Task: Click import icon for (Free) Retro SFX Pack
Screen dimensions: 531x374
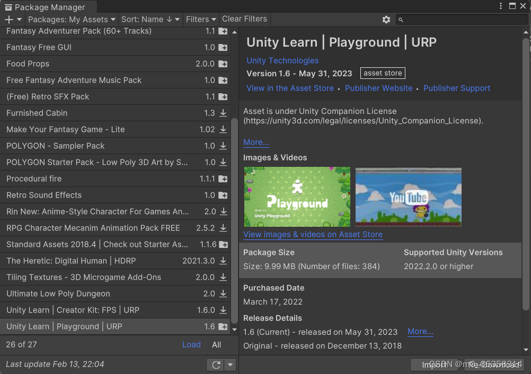Action: (223, 96)
